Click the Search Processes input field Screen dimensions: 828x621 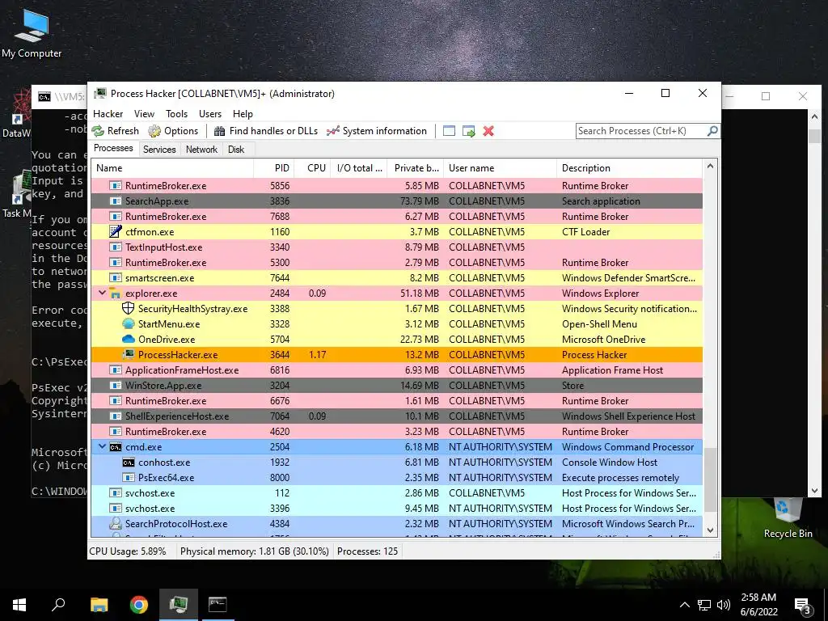(x=641, y=131)
